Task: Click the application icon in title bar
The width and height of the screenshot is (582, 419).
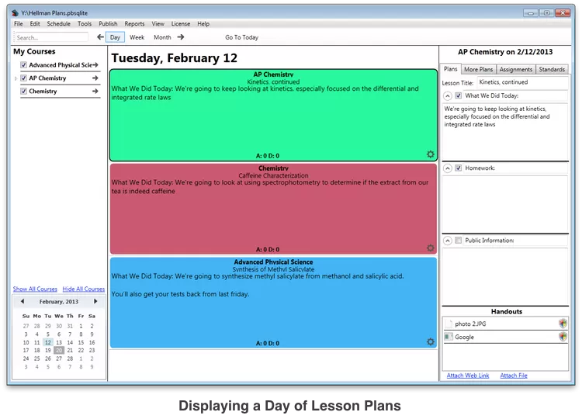Action: coord(15,13)
